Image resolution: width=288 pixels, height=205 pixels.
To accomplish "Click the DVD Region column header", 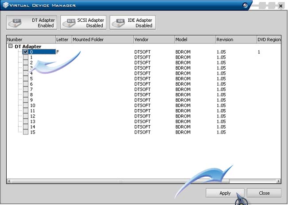I will (x=269, y=39).
